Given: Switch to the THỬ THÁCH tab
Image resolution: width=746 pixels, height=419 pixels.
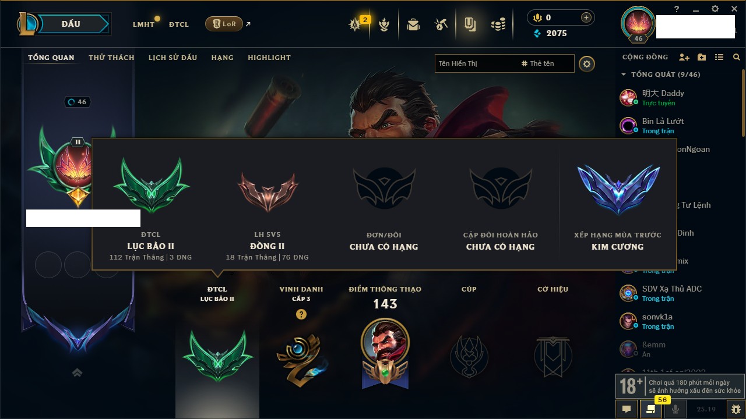Looking at the screenshot, I should click(111, 58).
